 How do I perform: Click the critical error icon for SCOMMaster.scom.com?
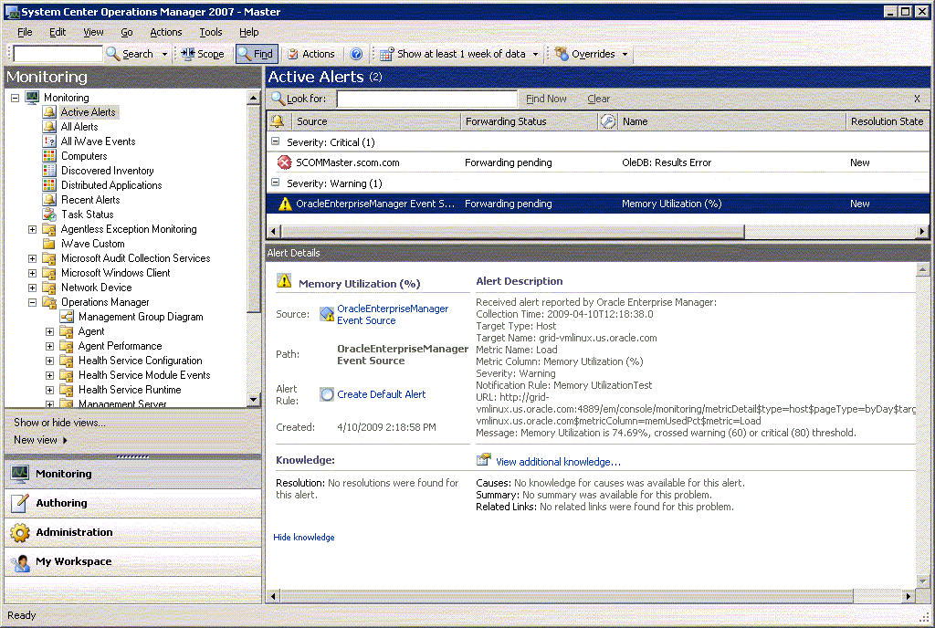(x=284, y=162)
